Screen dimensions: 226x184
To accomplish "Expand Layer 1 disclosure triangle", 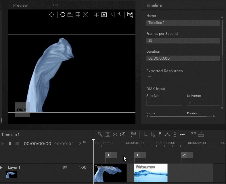I will [x=1, y=167].
